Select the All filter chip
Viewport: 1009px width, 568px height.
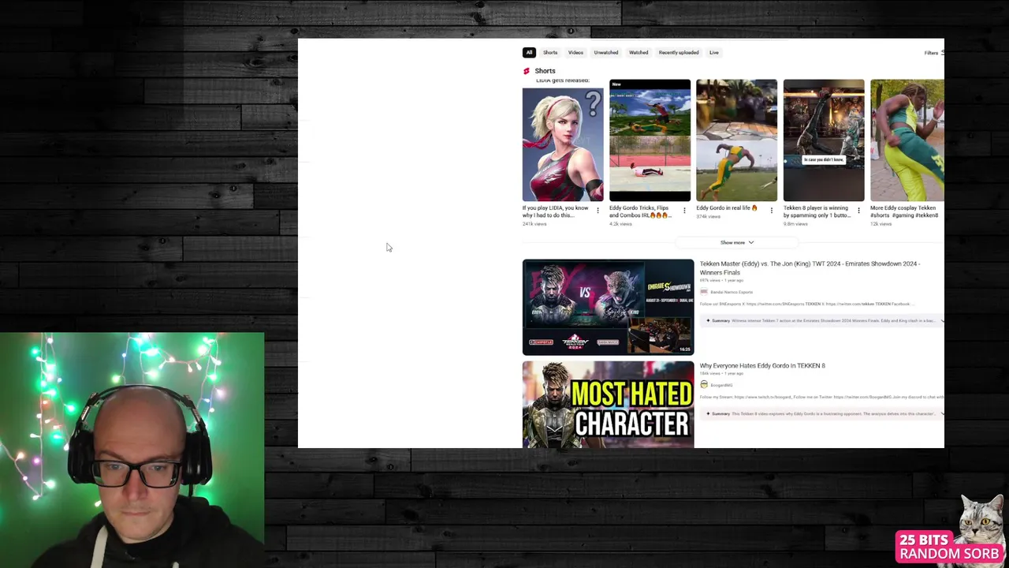point(529,53)
